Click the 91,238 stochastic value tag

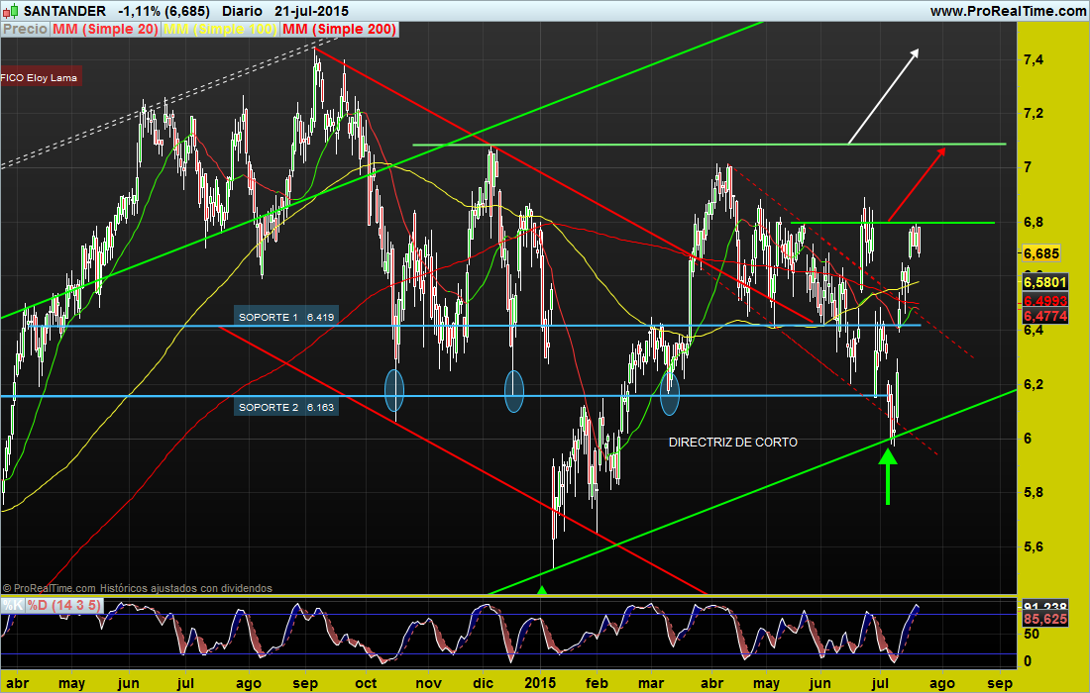click(x=1044, y=606)
